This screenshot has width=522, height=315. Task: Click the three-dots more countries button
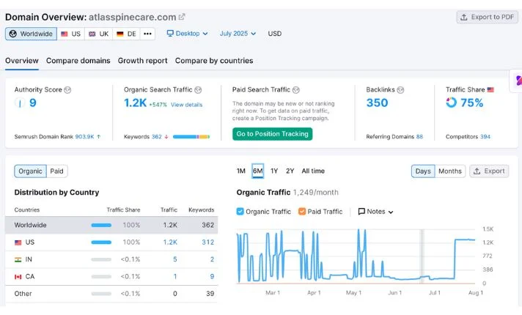pyautogui.click(x=148, y=34)
